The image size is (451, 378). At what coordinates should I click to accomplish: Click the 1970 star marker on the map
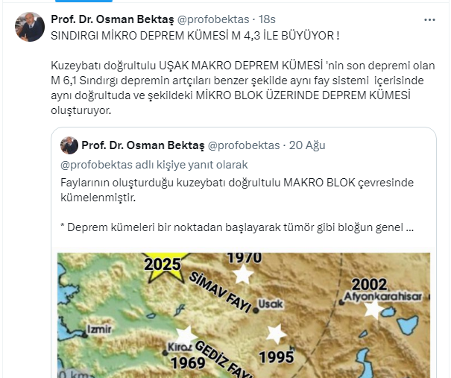pyautogui.click(x=243, y=274)
